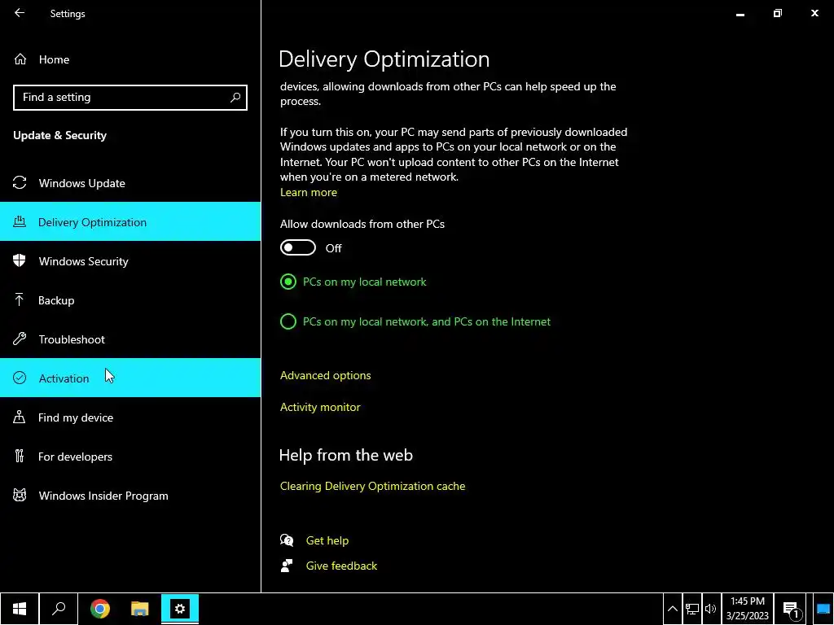Open File Explorer from taskbar
The height and width of the screenshot is (625, 834).
coord(140,609)
